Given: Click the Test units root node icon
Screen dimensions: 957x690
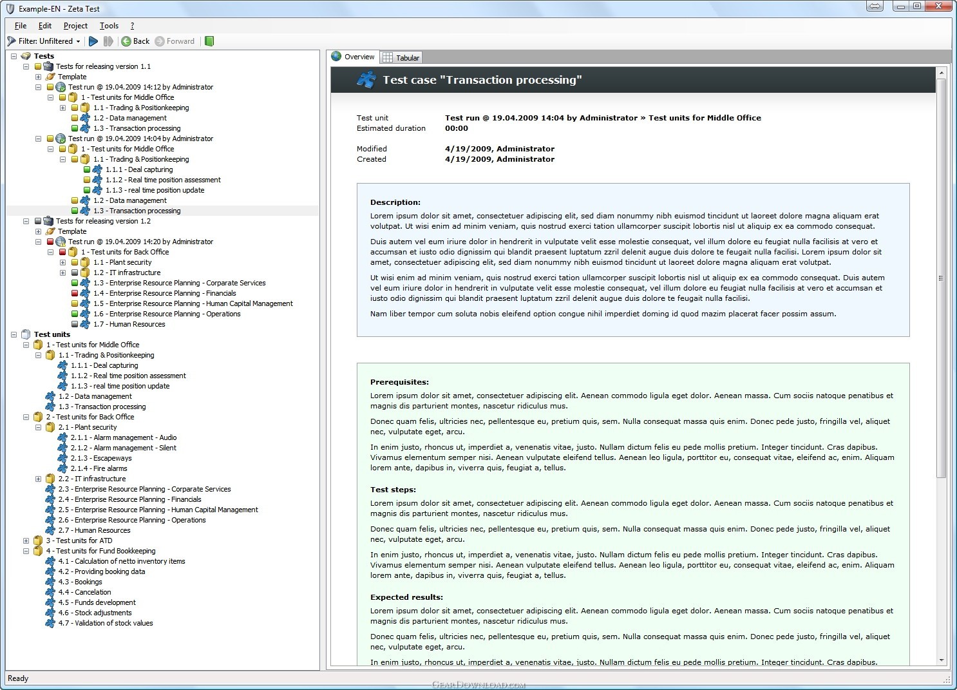Looking at the screenshot, I should tap(26, 334).
